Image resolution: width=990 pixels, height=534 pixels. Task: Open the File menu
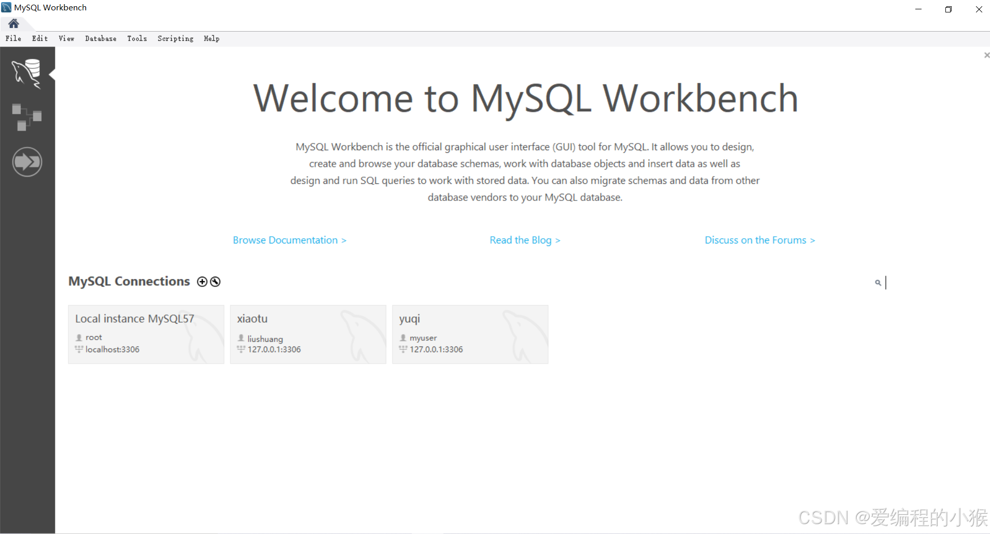click(13, 38)
